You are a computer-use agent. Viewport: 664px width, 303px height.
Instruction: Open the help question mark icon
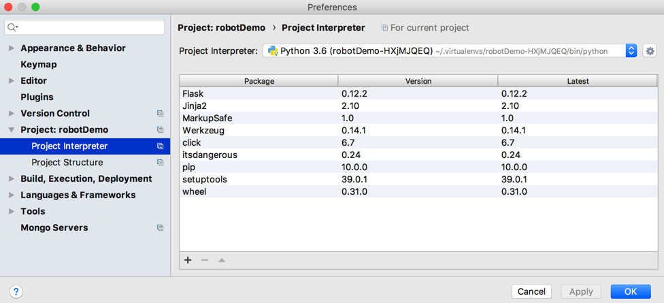coord(16,291)
